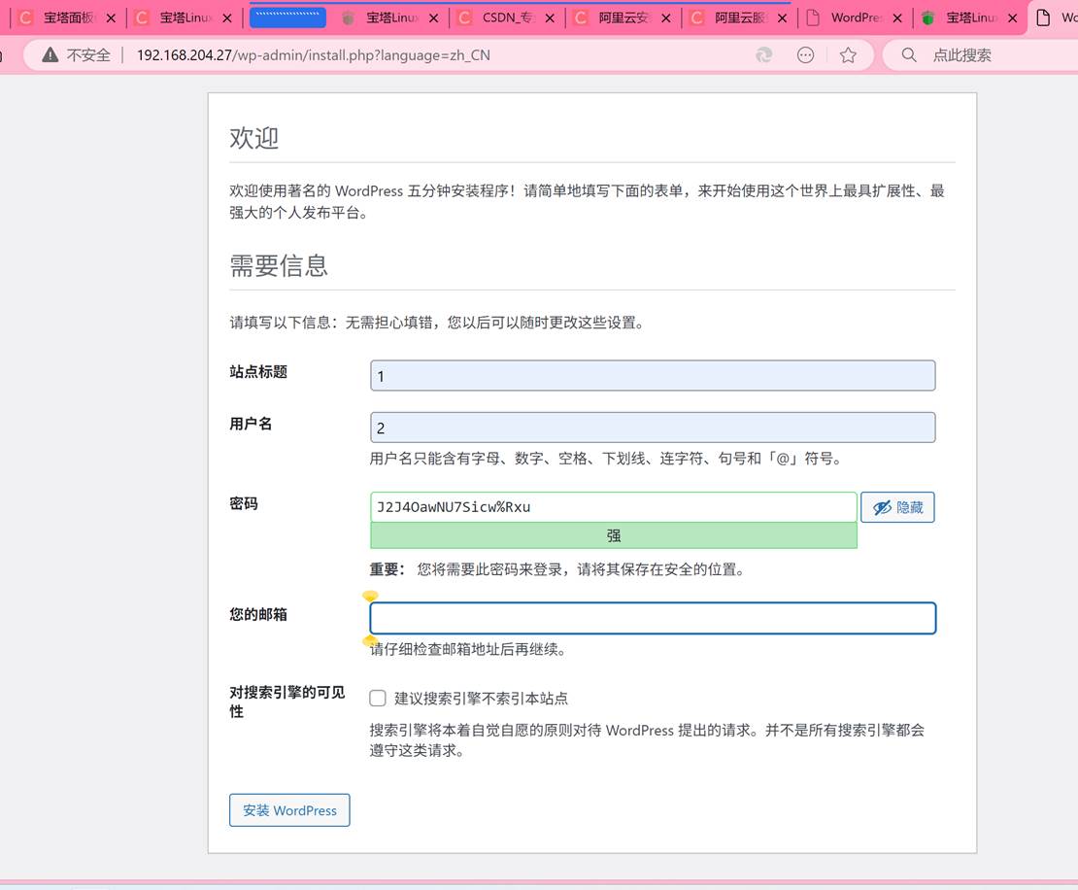
Task: Switch to the WordPress tab
Action: [x=856, y=17]
